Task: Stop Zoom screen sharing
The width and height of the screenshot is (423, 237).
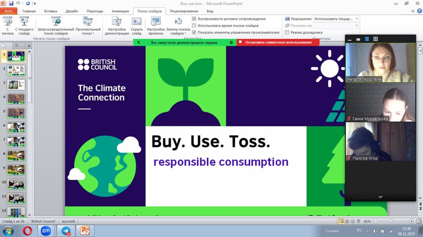Action: click(x=278, y=42)
